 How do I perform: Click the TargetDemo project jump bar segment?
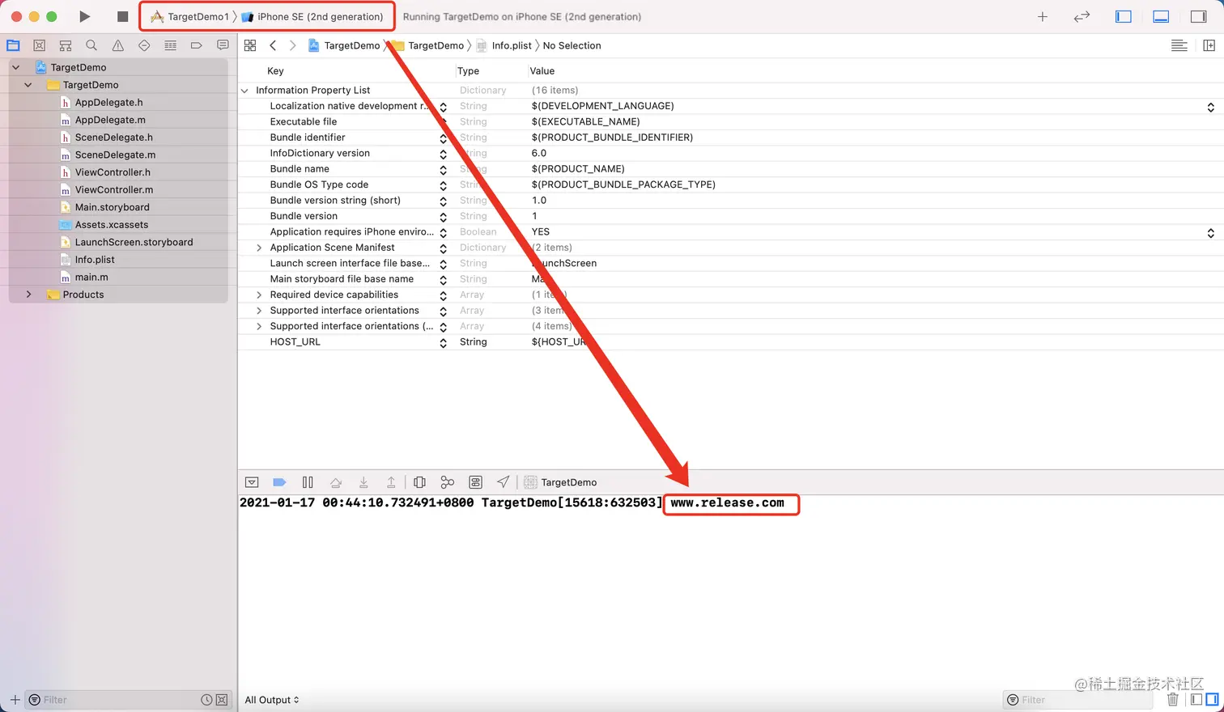pos(344,45)
